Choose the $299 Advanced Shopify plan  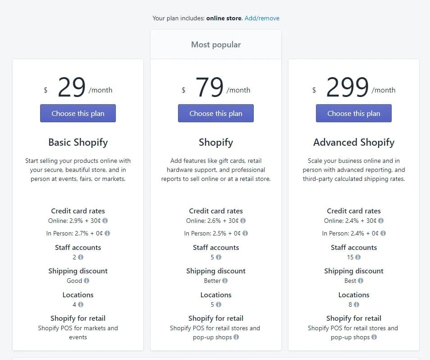coord(354,113)
